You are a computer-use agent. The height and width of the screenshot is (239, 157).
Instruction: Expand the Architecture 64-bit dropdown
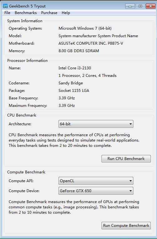click(x=96, y=124)
